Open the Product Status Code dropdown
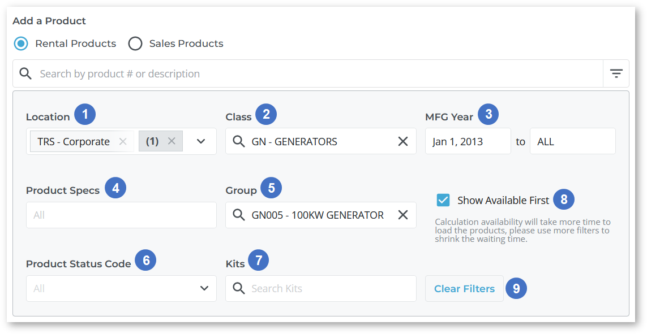 click(x=121, y=288)
